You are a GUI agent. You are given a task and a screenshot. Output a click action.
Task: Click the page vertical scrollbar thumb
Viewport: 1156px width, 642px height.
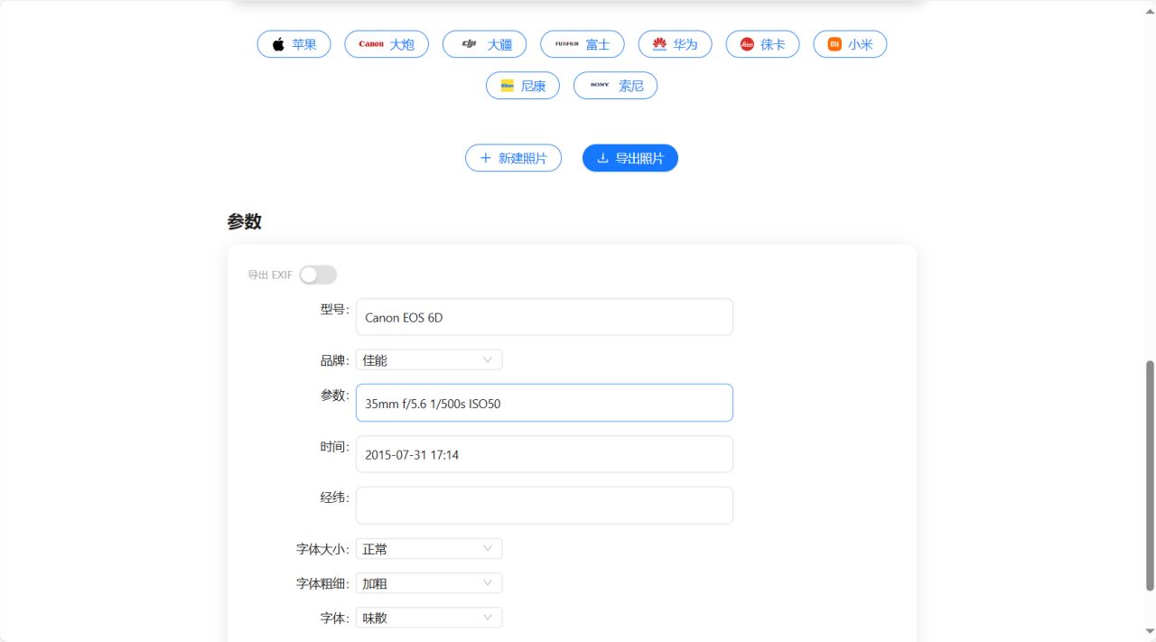point(1150,476)
